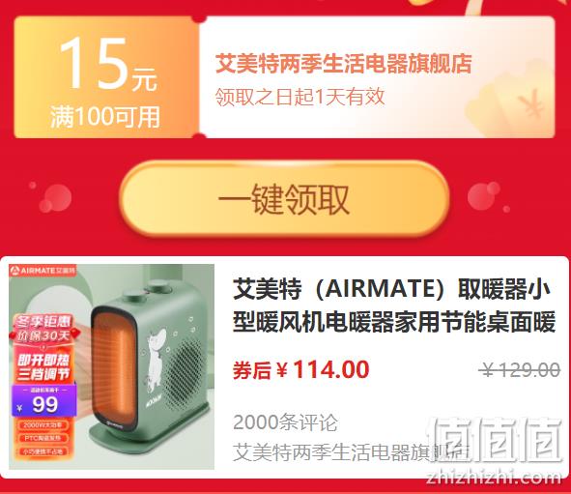The height and width of the screenshot is (494, 571).
Task: Click the 2000W大功率 feature tag
Action: [43, 424]
